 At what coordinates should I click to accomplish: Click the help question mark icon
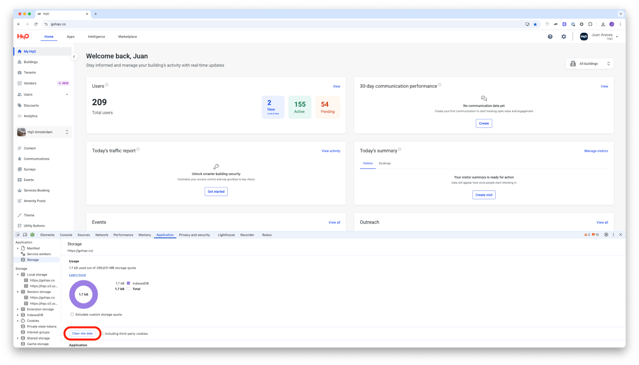[x=550, y=37]
